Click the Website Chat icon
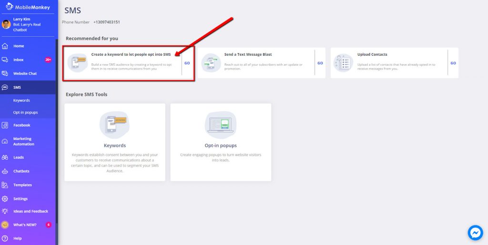488x245 pixels. (x=5, y=74)
